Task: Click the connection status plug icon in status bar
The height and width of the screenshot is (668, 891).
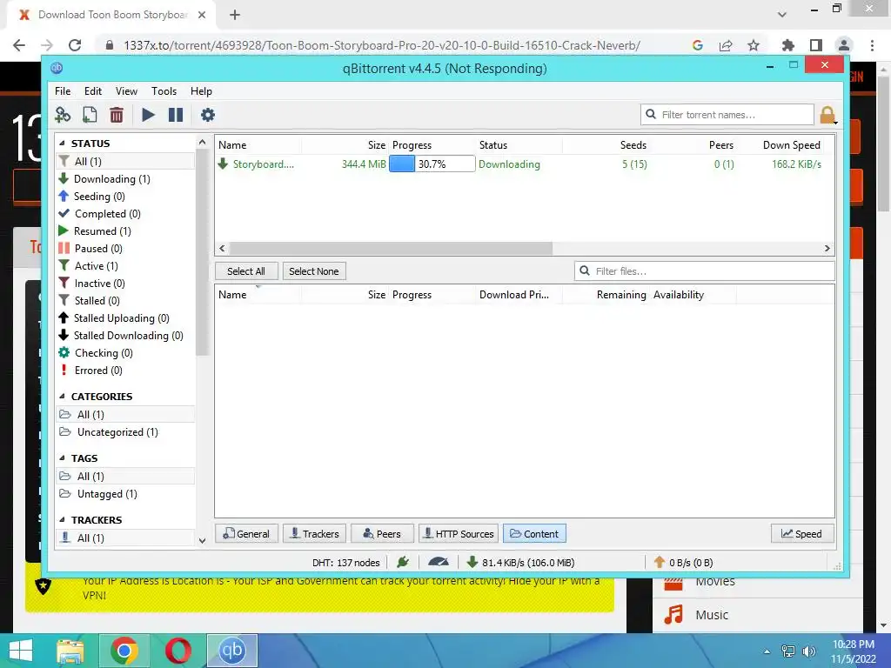Action: pos(403,563)
